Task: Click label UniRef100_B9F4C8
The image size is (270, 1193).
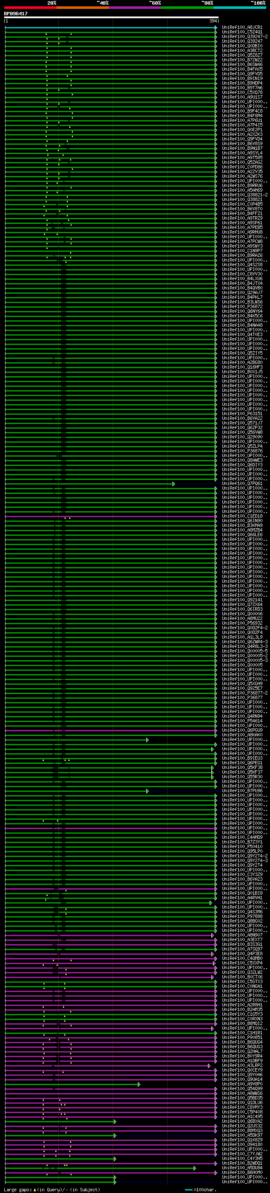Action: coord(242,111)
